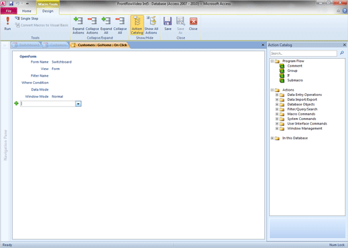Toggle Show All Actions

[151, 25]
